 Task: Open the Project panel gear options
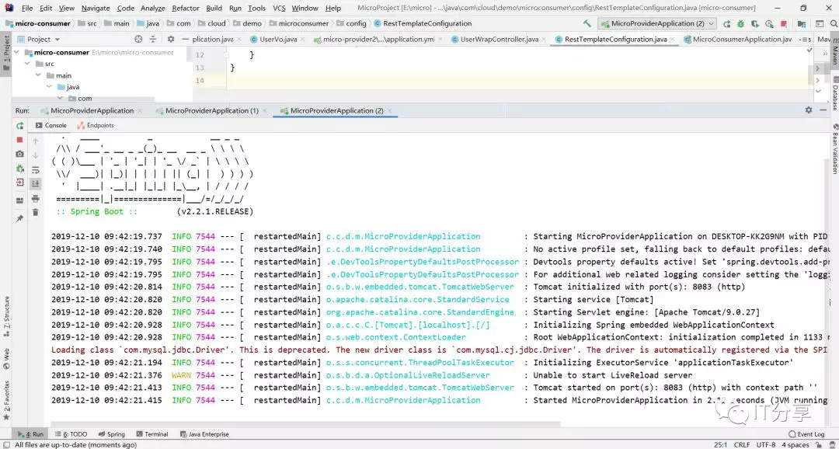171,39
